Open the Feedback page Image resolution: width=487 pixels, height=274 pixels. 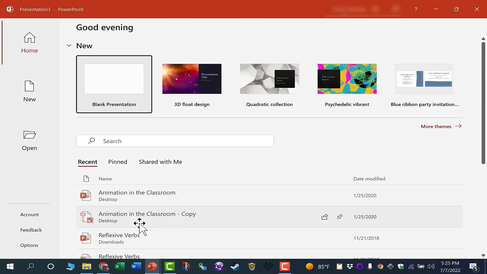click(31, 230)
